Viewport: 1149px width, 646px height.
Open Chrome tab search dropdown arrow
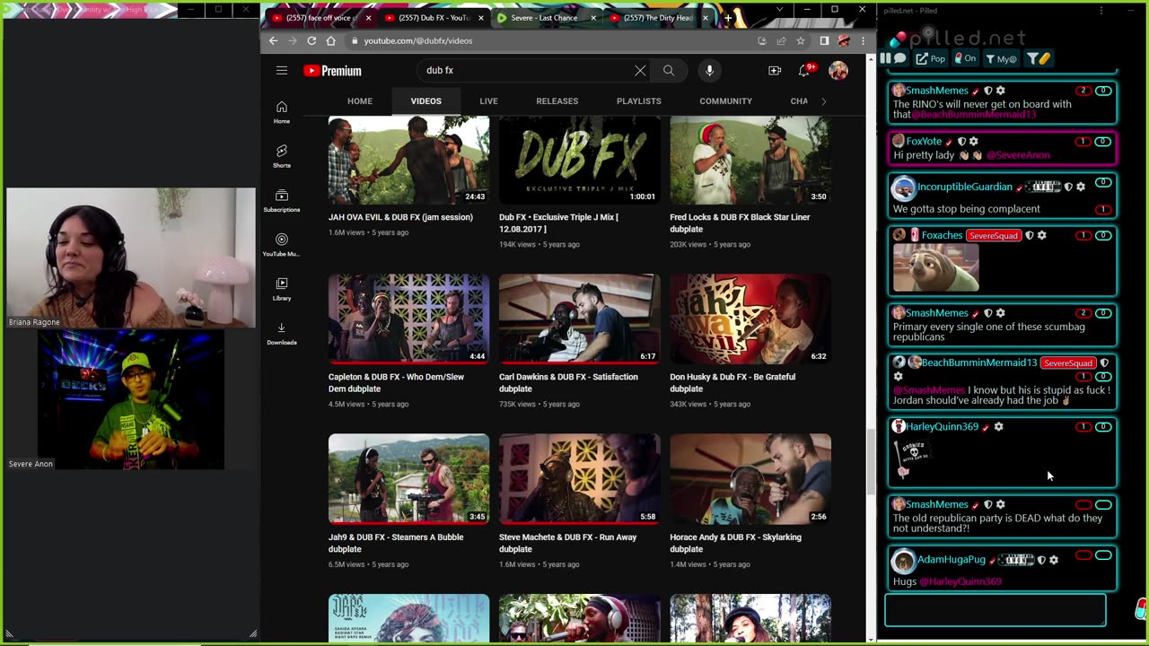pyautogui.click(x=779, y=10)
